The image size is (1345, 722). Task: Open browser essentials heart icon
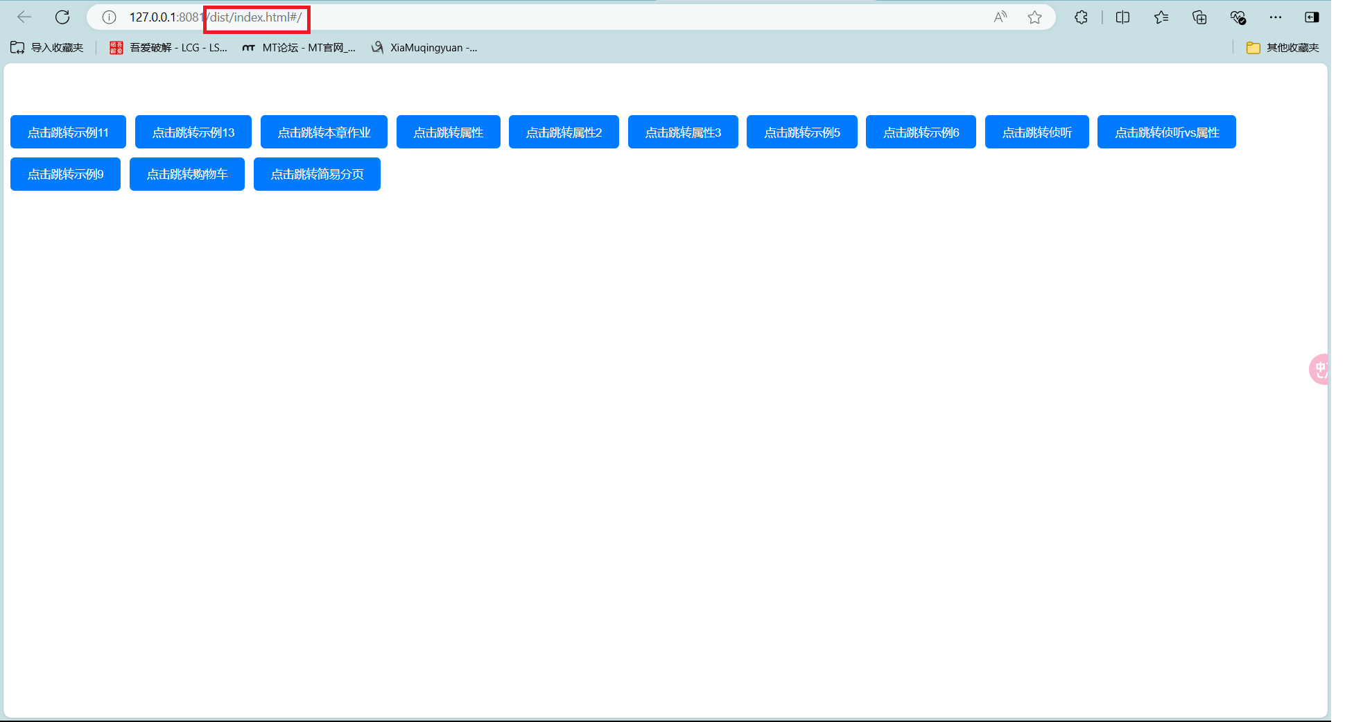click(x=1238, y=17)
